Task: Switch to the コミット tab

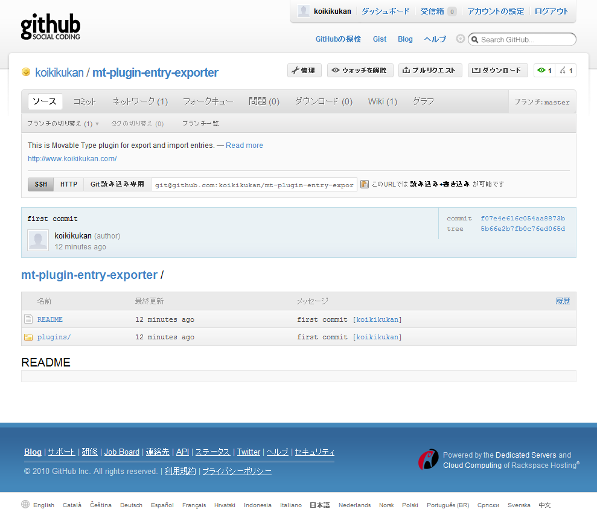Action: (85, 101)
